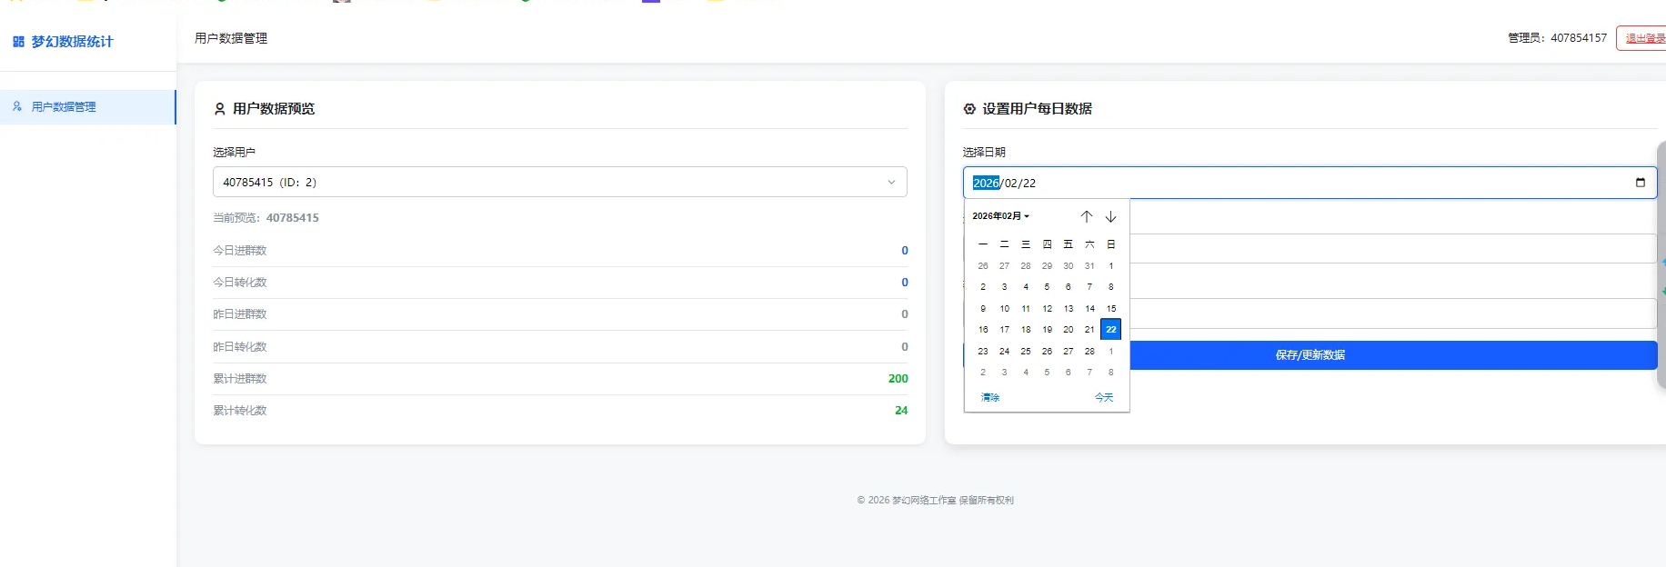Click the calendar icon in the date field
Image resolution: width=1666 pixels, height=567 pixels.
tap(1640, 183)
